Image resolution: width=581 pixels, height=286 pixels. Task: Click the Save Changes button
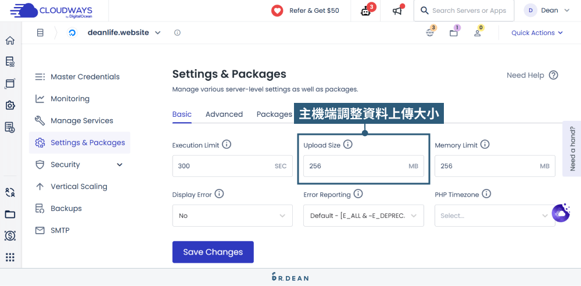[x=213, y=252]
